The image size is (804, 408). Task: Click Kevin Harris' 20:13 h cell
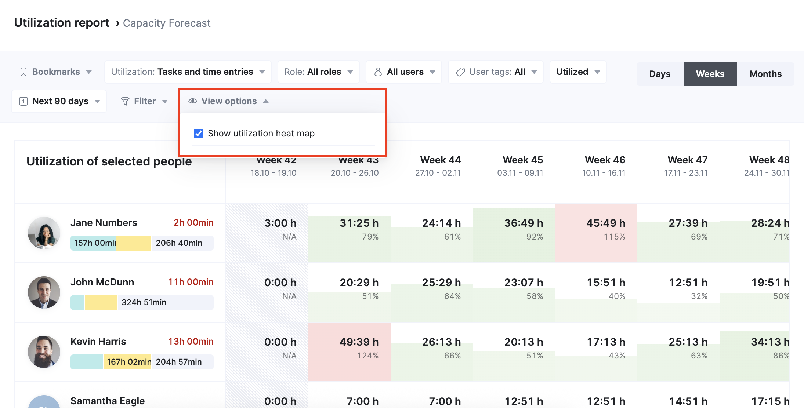(514, 352)
